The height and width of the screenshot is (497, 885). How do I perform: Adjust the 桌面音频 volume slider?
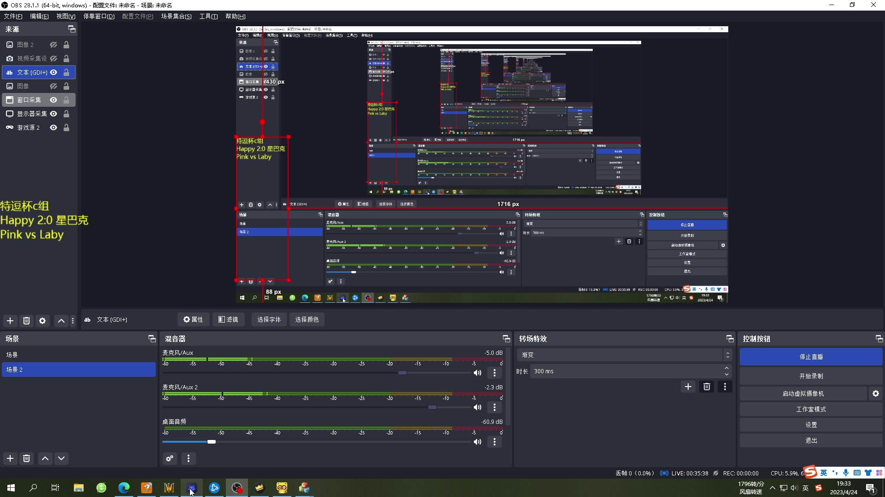click(212, 442)
